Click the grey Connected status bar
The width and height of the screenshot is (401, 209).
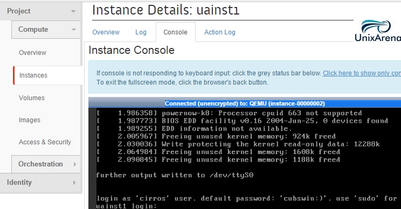(x=245, y=103)
